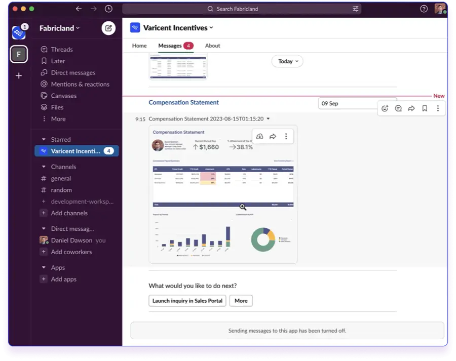Image resolution: width=456 pixels, height=361 pixels.
Task: Click Launch inquiry in Sales Portal
Action: point(187,301)
